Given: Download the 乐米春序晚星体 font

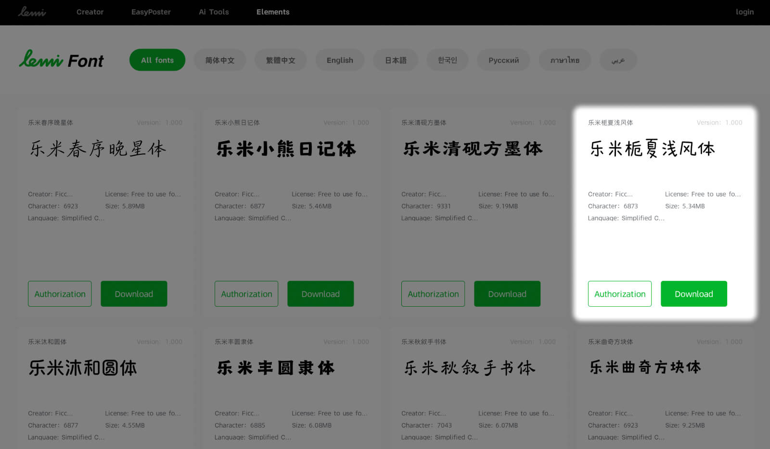Looking at the screenshot, I should 134,294.
